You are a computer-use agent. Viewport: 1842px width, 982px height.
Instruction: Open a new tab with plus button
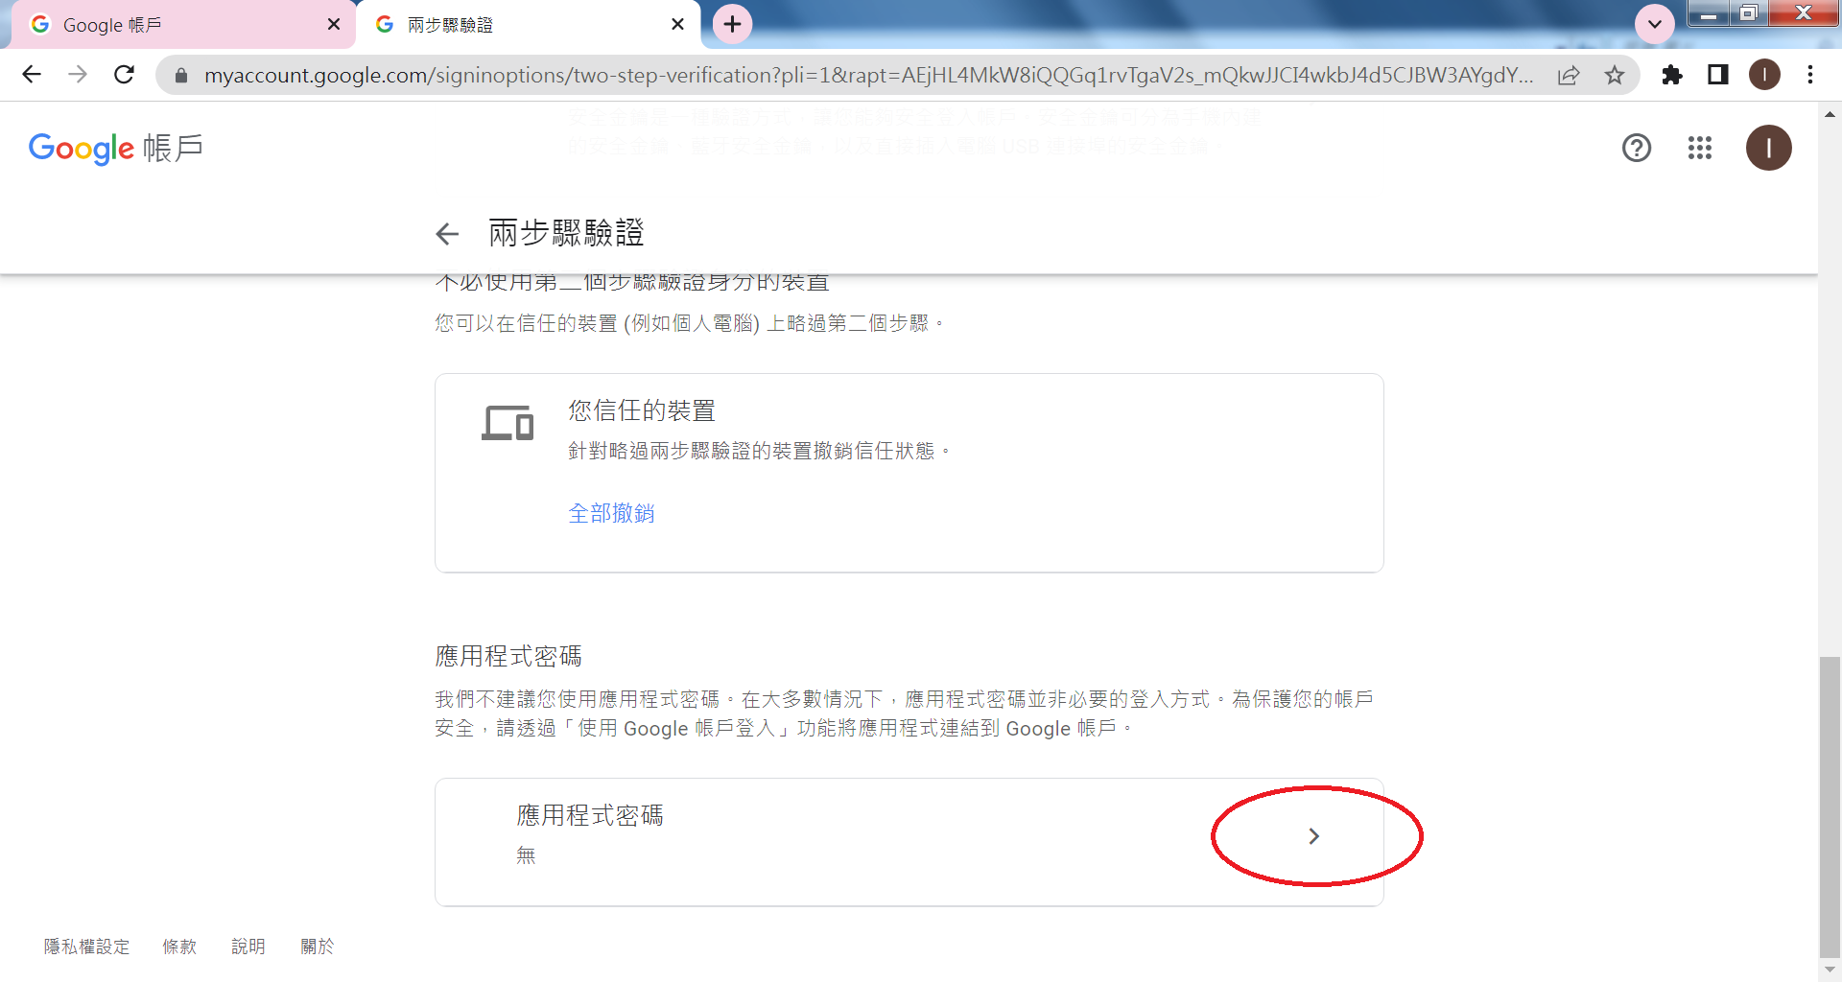pos(733,24)
